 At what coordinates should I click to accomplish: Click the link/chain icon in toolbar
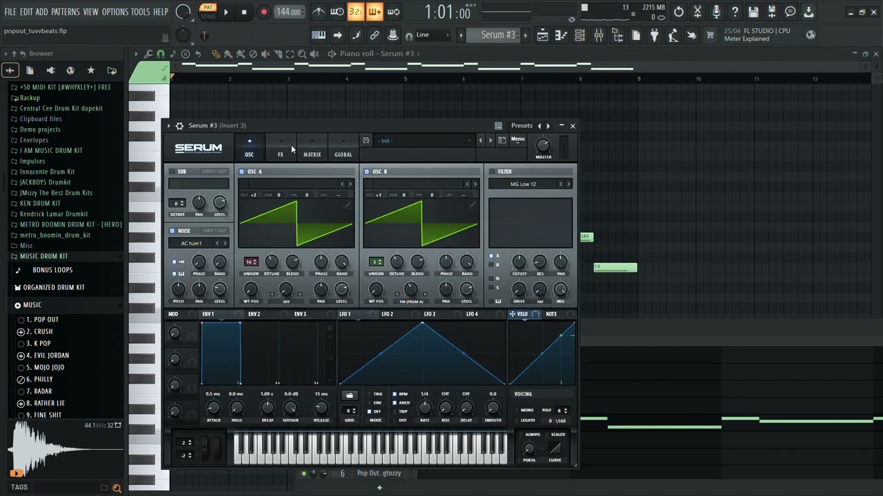pos(375,35)
